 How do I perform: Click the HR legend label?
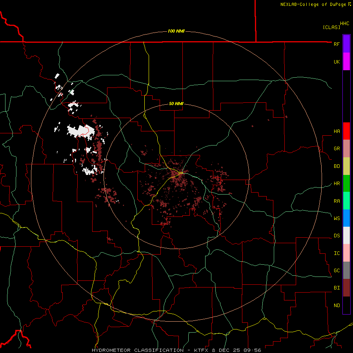[337, 184]
